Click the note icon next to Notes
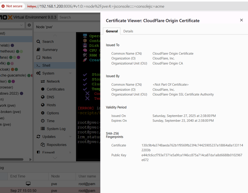Image resolution: width=248 pixels, height=193 pixels. pos(38,57)
